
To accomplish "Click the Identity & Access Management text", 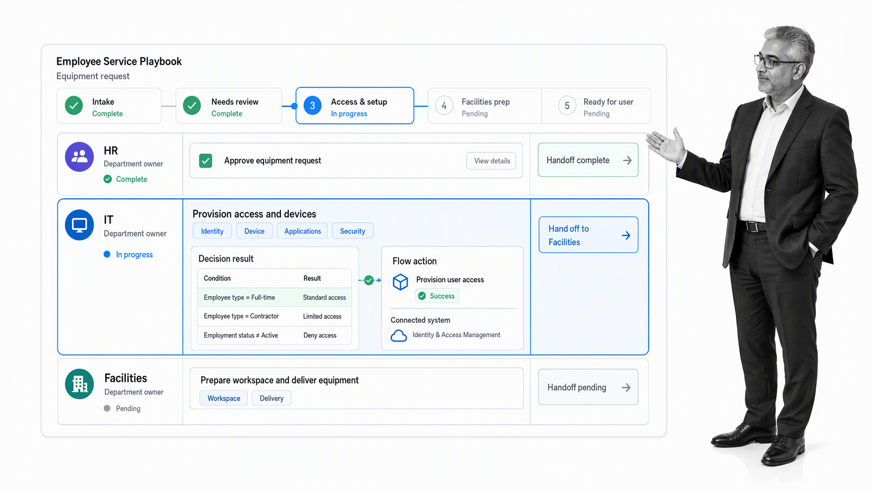I will pos(457,335).
